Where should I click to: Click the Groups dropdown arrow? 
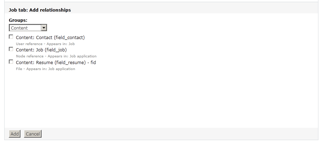(44, 28)
